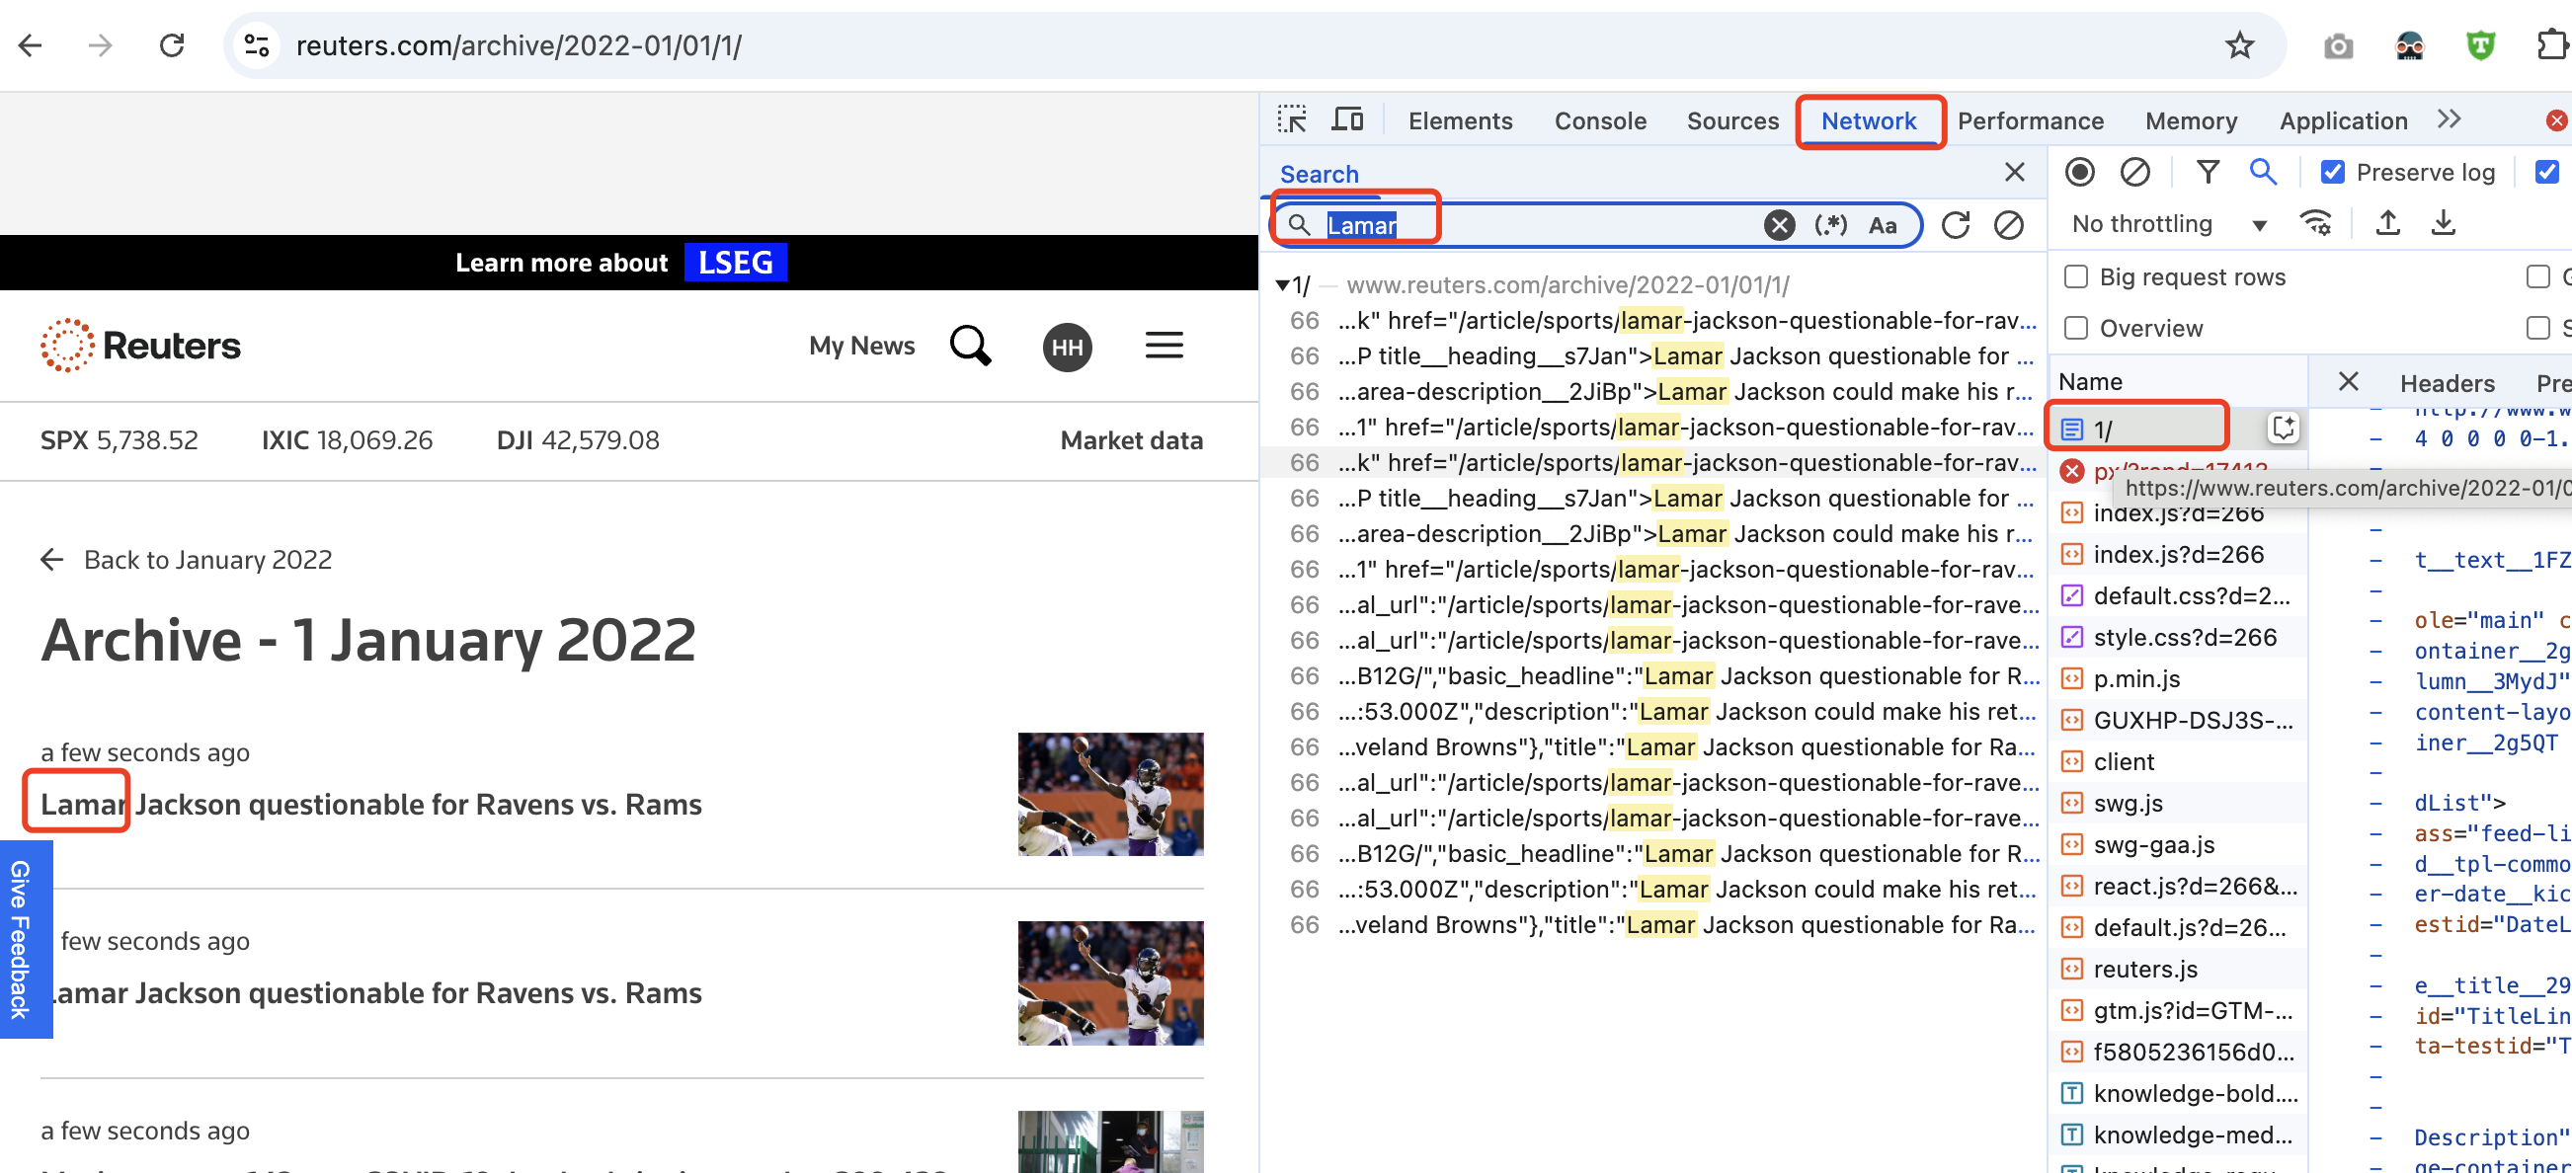Viewport: 2572px width, 1173px height.
Task: Switch to the Sources tab
Action: [x=1732, y=120]
